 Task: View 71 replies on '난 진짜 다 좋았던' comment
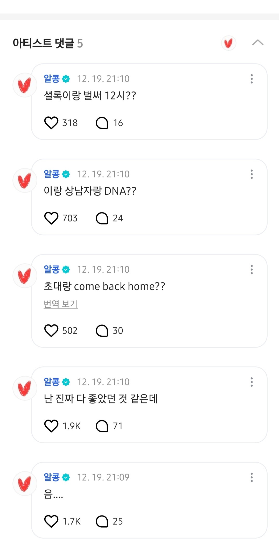click(x=102, y=426)
